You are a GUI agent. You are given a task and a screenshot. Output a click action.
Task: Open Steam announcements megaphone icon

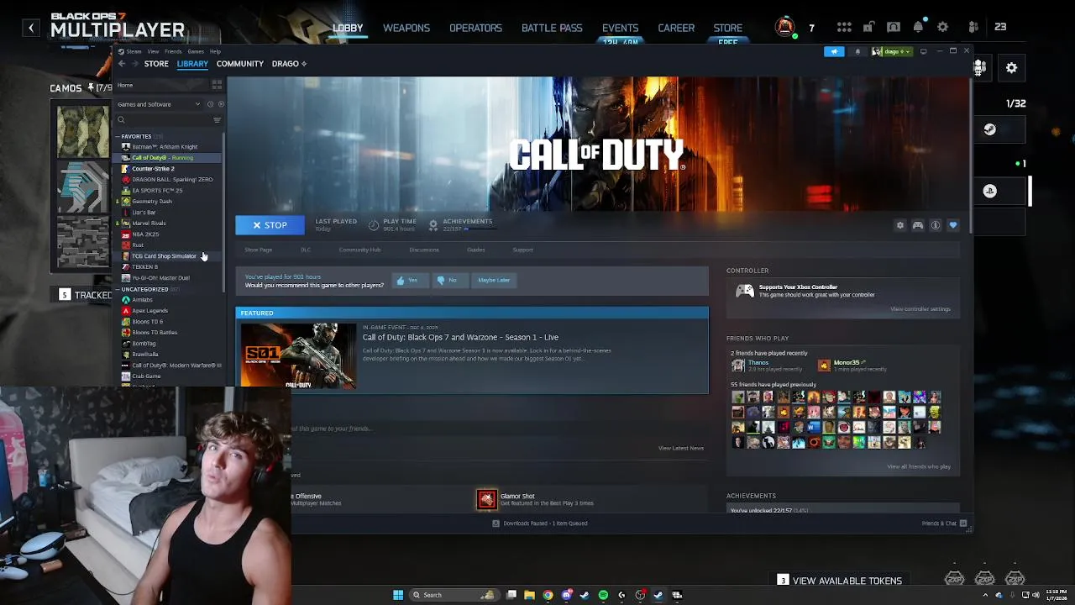click(x=834, y=51)
